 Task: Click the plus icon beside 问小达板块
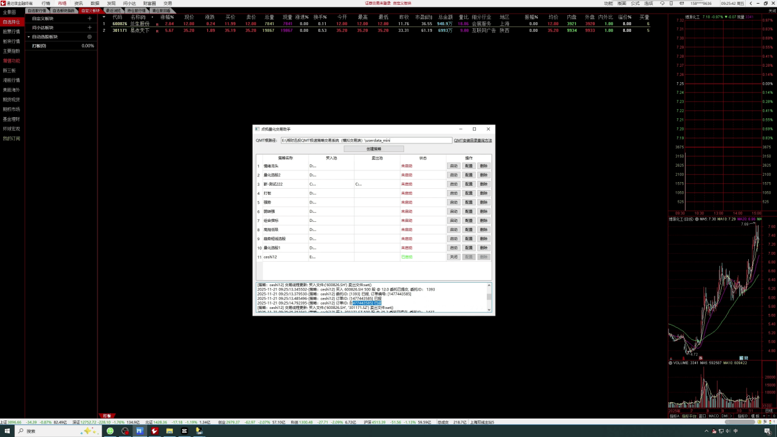[x=90, y=28]
